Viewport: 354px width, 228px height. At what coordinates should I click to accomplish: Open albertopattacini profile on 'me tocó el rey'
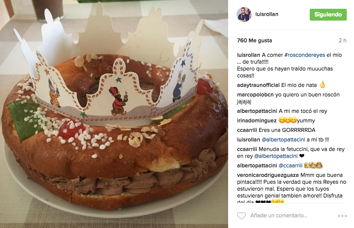pyautogui.click(x=257, y=111)
